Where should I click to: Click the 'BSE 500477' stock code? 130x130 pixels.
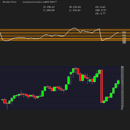pyautogui.click(x=51, y=2)
